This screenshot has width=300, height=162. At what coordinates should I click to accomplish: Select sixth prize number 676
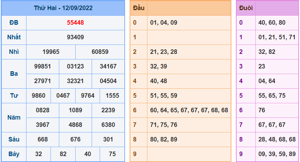coord(75,139)
